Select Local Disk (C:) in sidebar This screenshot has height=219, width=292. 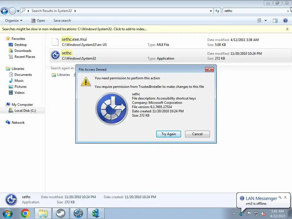click(x=23, y=111)
